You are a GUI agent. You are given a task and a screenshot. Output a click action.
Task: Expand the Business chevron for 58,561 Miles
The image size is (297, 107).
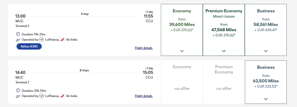pyautogui.click(x=266, y=51)
